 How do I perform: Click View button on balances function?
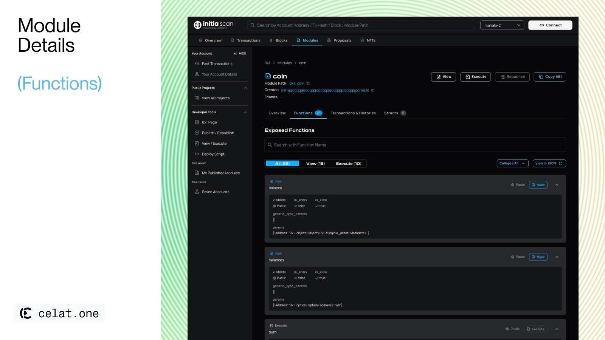point(538,257)
